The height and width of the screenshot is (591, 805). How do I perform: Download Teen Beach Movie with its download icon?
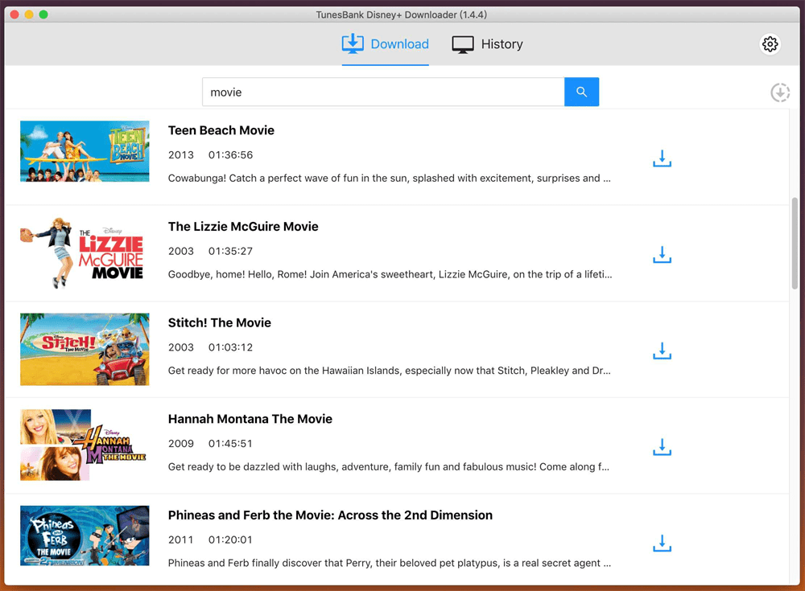tap(662, 158)
